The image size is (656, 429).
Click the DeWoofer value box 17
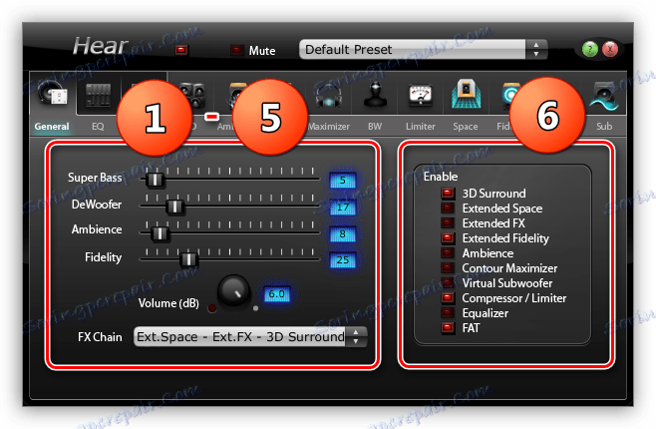(x=343, y=207)
